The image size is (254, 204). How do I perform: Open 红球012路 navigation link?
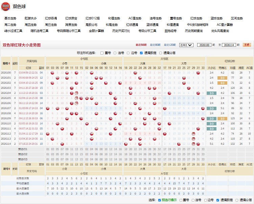coord(93,18)
